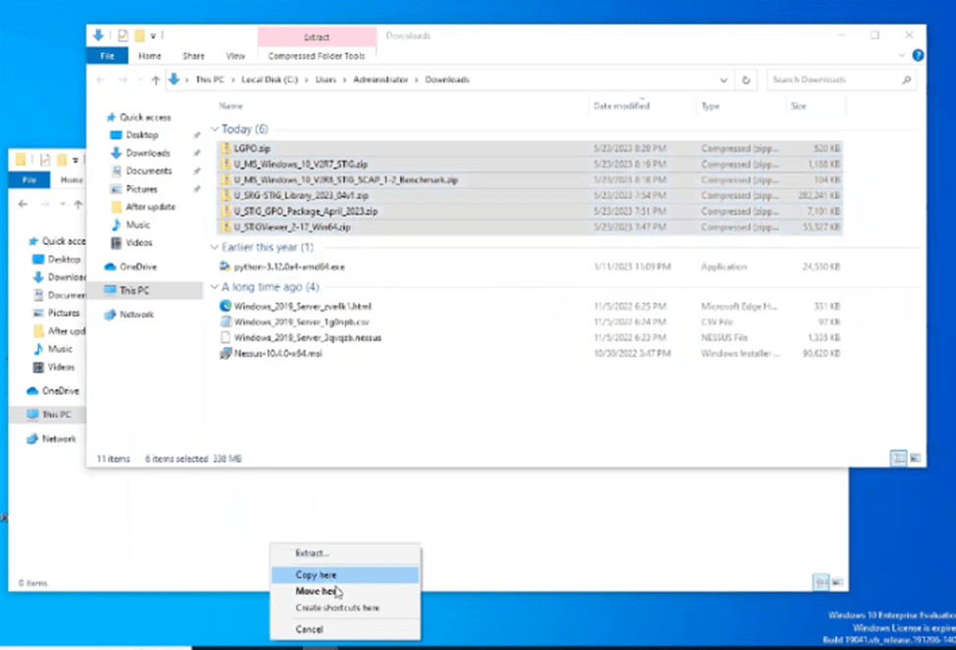The width and height of the screenshot is (956, 650).
Task: Click the help question mark icon in ribbon
Action: coord(918,56)
